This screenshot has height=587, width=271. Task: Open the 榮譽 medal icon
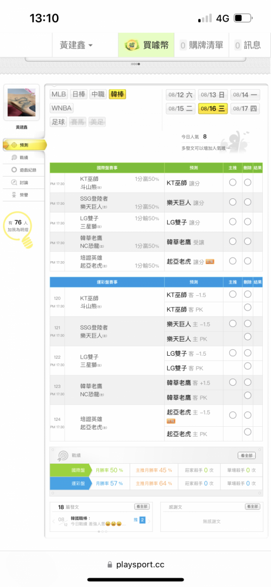14,195
